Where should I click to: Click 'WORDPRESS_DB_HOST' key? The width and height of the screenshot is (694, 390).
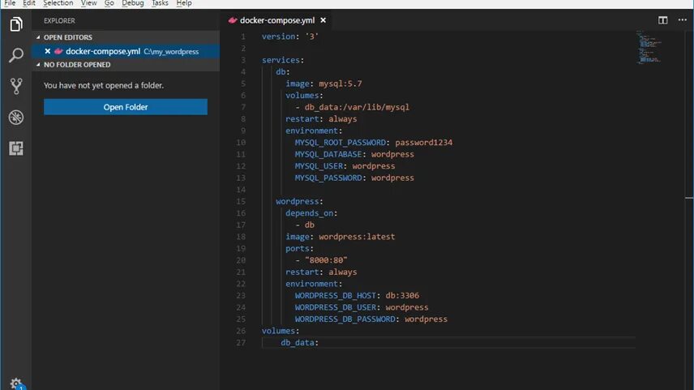click(335, 295)
